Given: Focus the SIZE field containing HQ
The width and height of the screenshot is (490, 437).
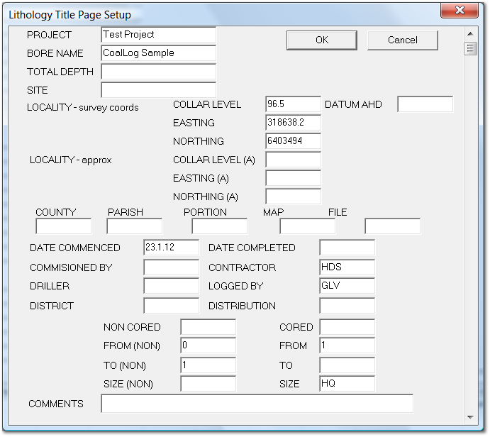Looking at the screenshot, I should click(x=347, y=384).
